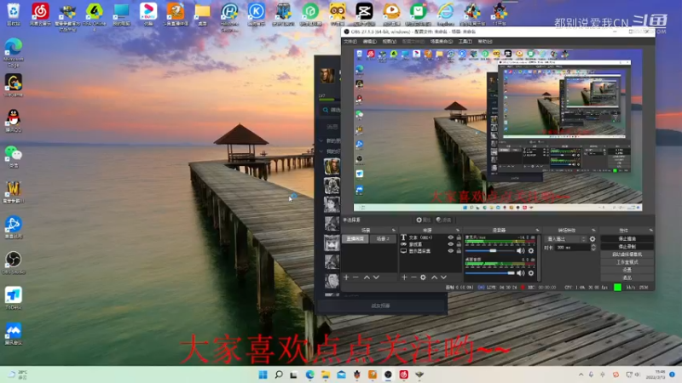Select the first scene in scenes list
The height and width of the screenshot is (383, 682).
(355, 239)
